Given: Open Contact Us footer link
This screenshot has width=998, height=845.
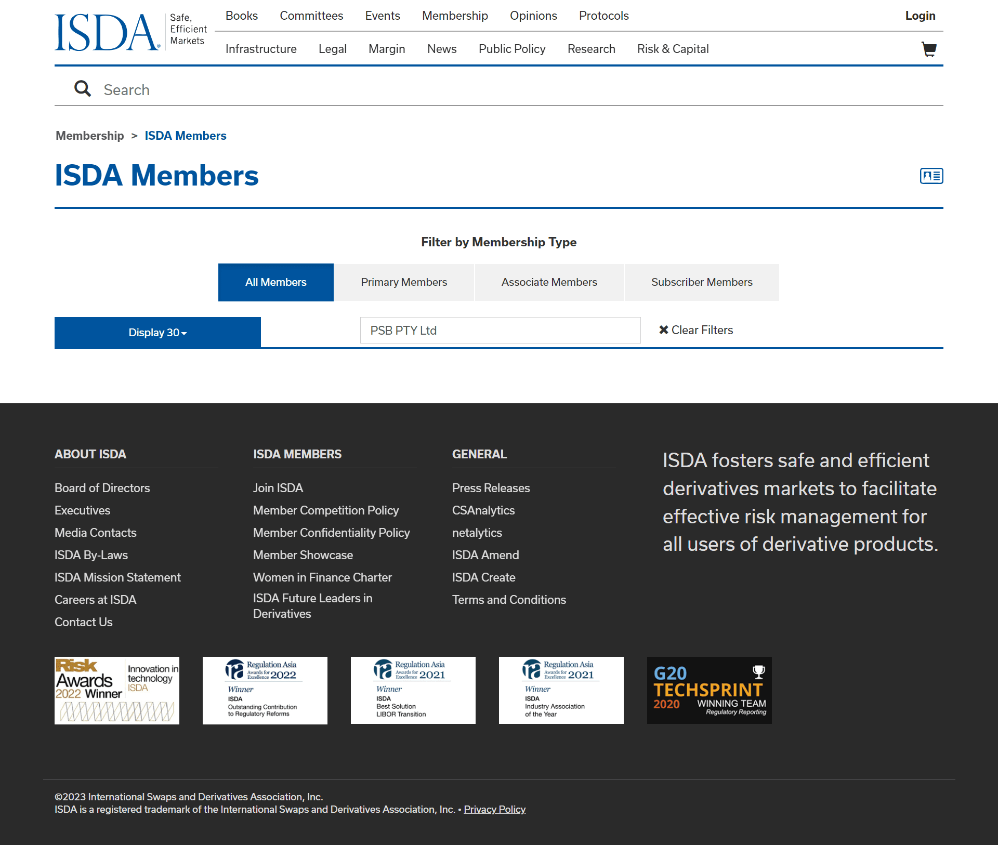Looking at the screenshot, I should pos(84,622).
